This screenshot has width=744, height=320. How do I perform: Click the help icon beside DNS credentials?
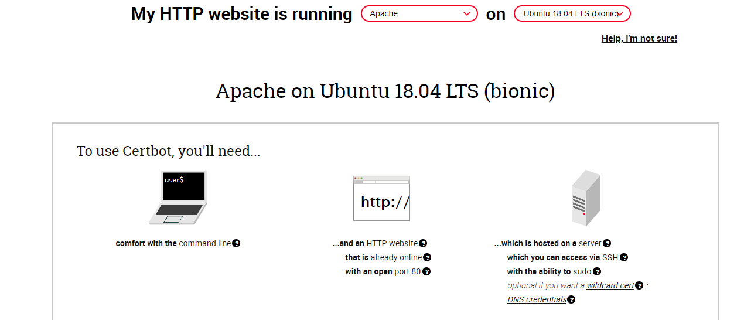tap(571, 299)
